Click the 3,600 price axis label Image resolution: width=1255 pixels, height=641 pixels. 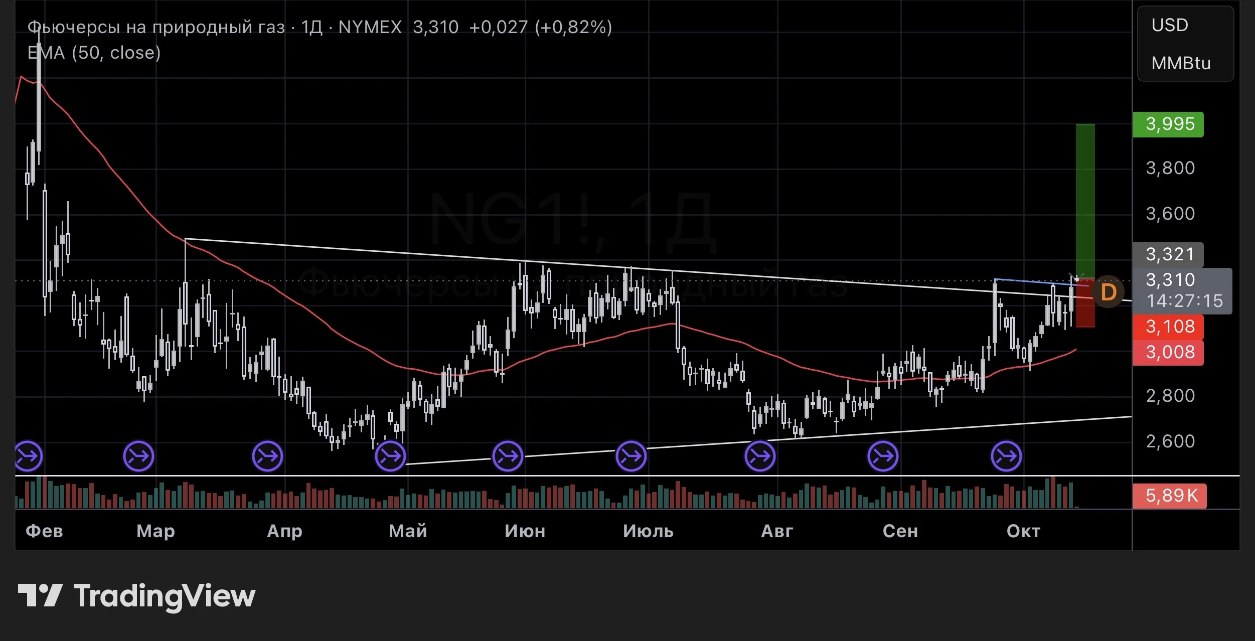1170,214
